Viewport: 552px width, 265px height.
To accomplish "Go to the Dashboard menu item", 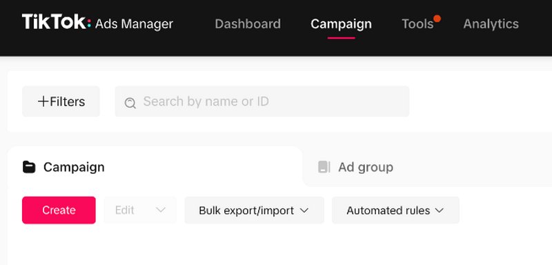I will (x=248, y=24).
